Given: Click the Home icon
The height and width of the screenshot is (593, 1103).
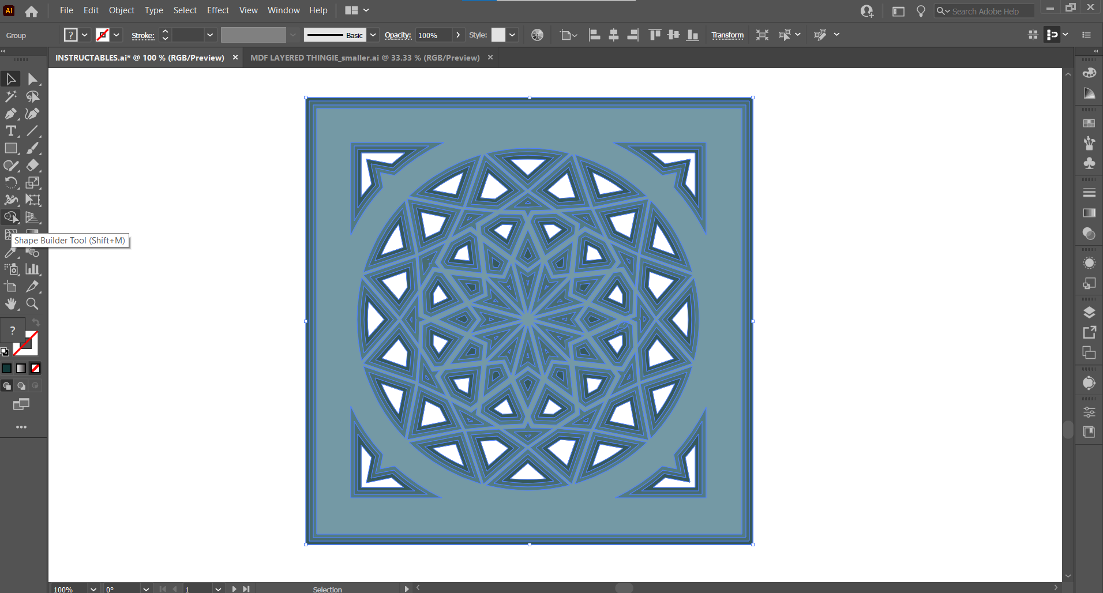Looking at the screenshot, I should [x=31, y=11].
